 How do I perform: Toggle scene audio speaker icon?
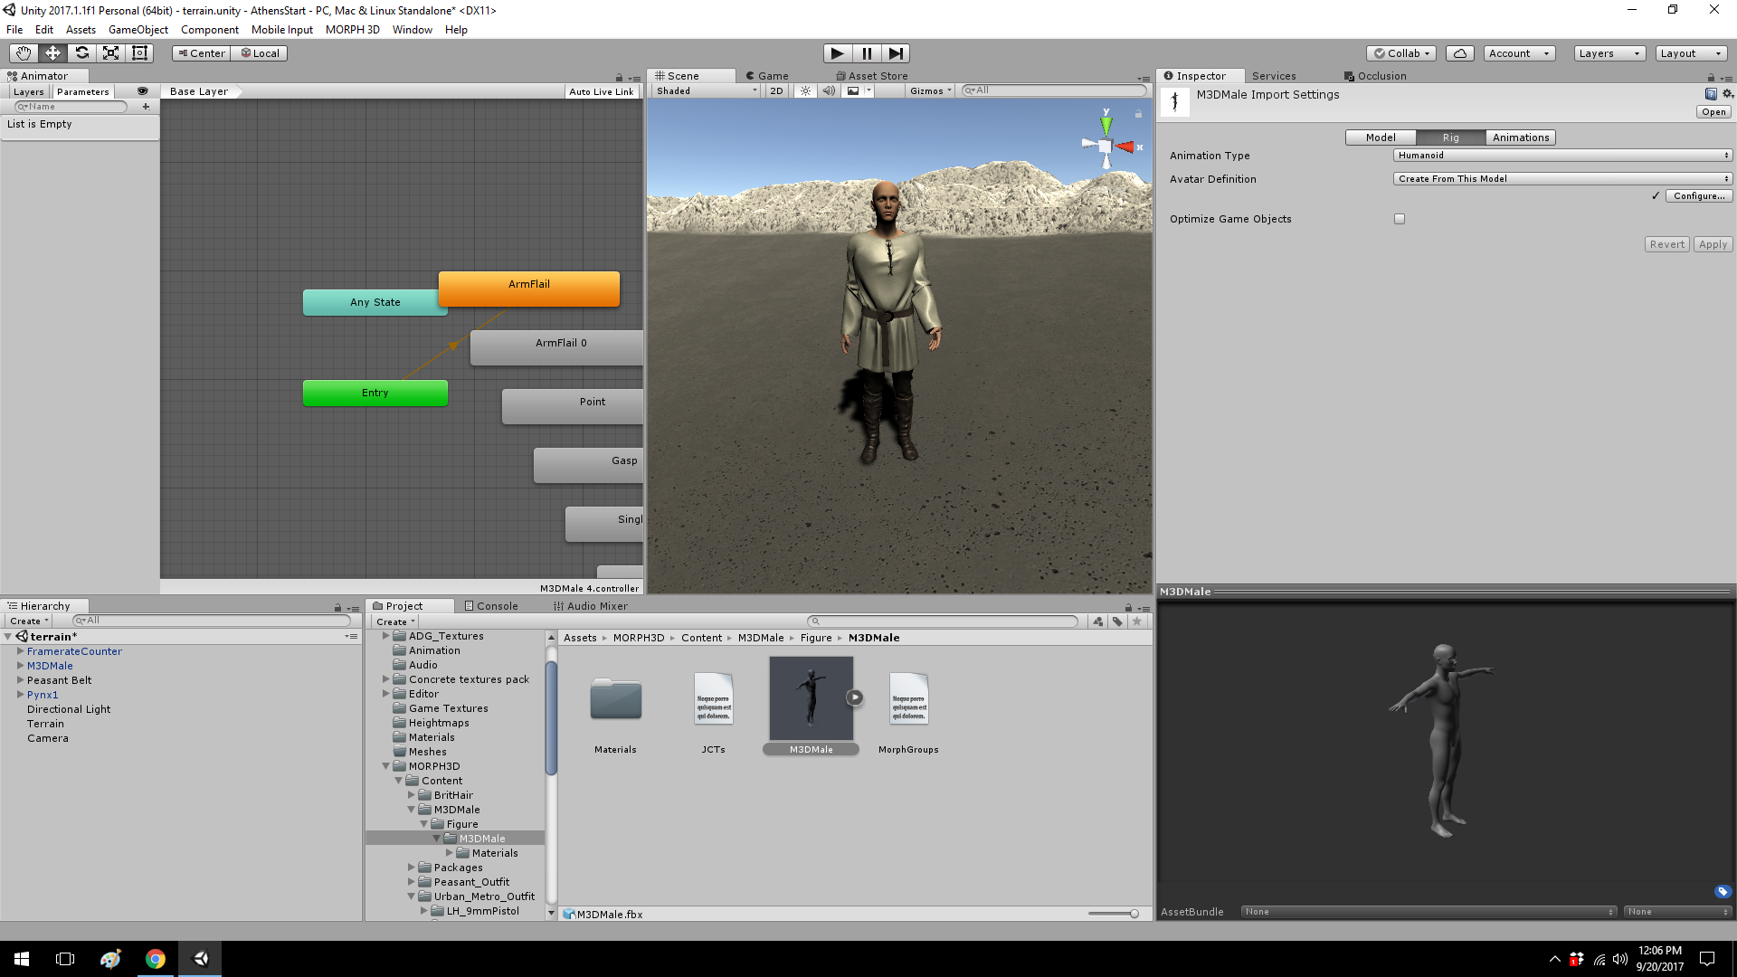click(x=829, y=90)
